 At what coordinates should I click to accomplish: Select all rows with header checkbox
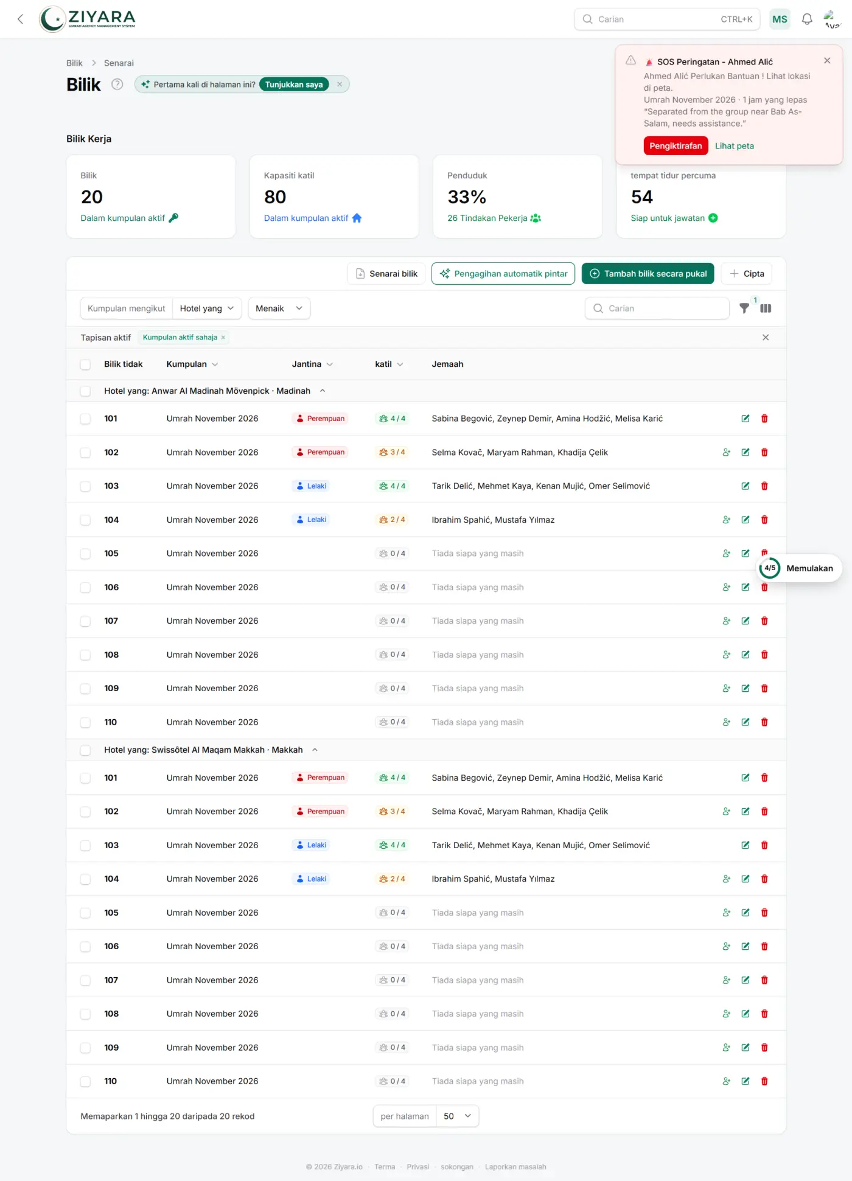coord(85,364)
